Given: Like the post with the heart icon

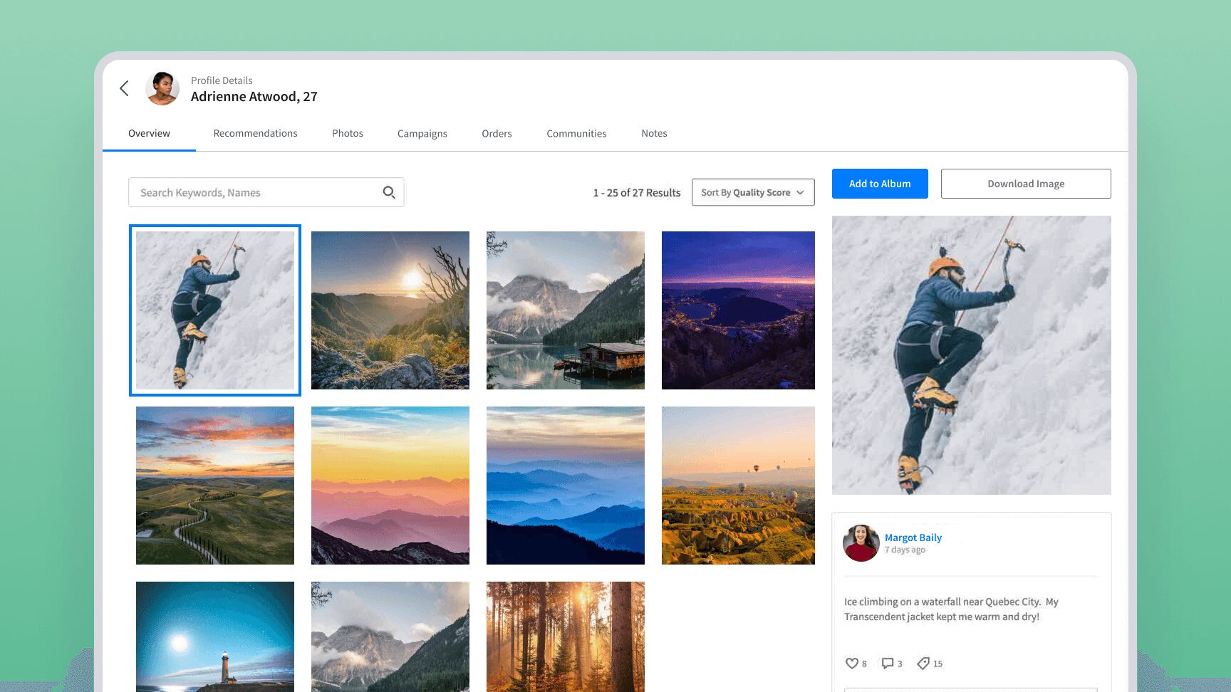Looking at the screenshot, I should point(851,664).
